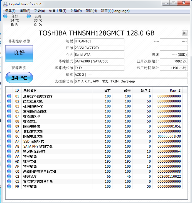Click status circle for attribute A8
This screenshot has width=192, height=203.
[9, 146]
